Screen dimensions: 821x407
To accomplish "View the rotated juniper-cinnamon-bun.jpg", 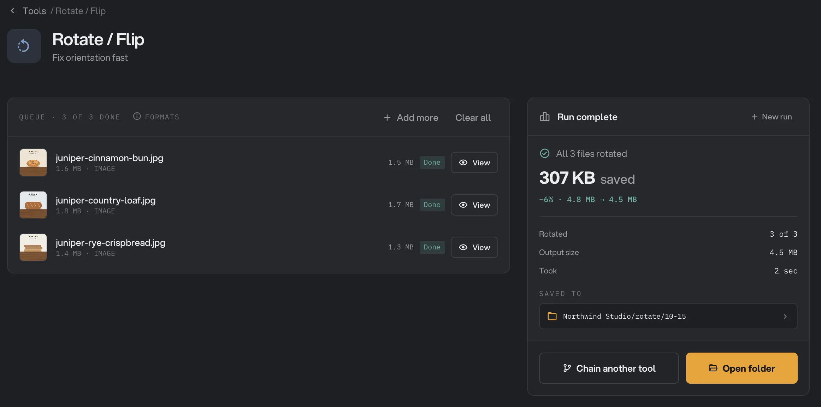I will click(x=474, y=163).
